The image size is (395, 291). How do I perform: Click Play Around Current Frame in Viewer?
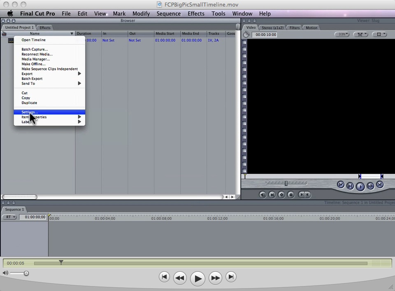pyautogui.click(x=370, y=186)
